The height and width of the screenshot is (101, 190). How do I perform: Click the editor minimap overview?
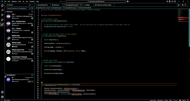coord(183,15)
